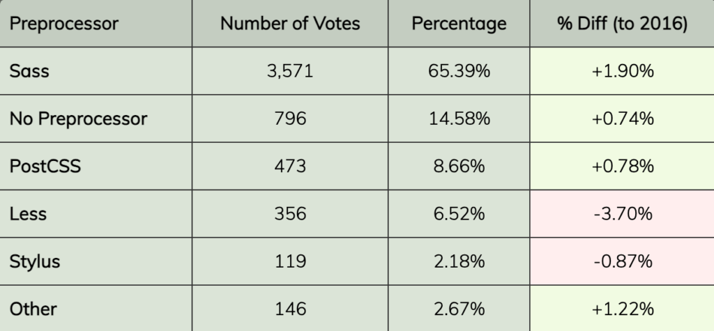Click the 3,571 votes cell
Screen dimensions: 714x331
coord(290,71)
